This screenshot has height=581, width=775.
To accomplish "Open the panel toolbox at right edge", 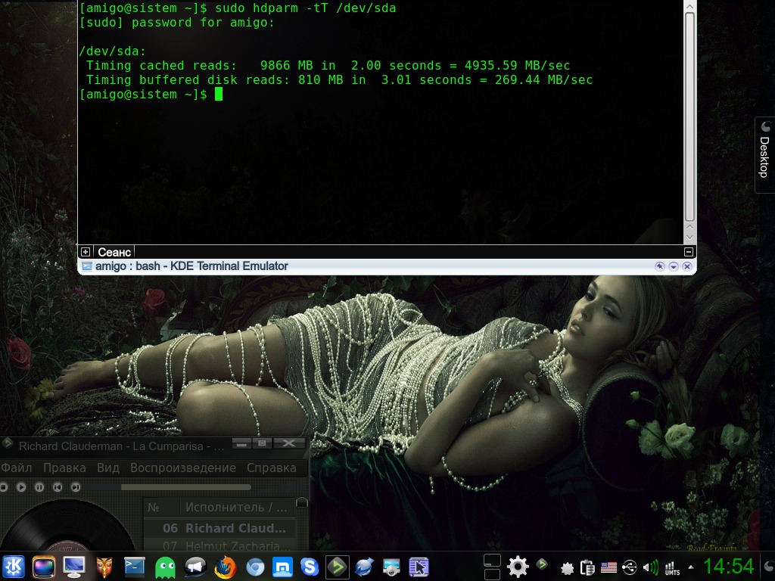I will pyautogui.click(x=769, y=567).
